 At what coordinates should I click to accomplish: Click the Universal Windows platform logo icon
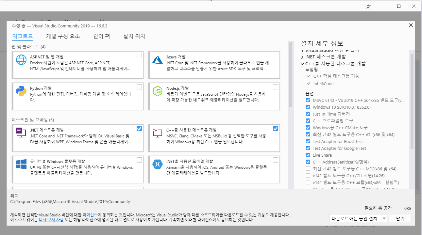coord(21,164)
